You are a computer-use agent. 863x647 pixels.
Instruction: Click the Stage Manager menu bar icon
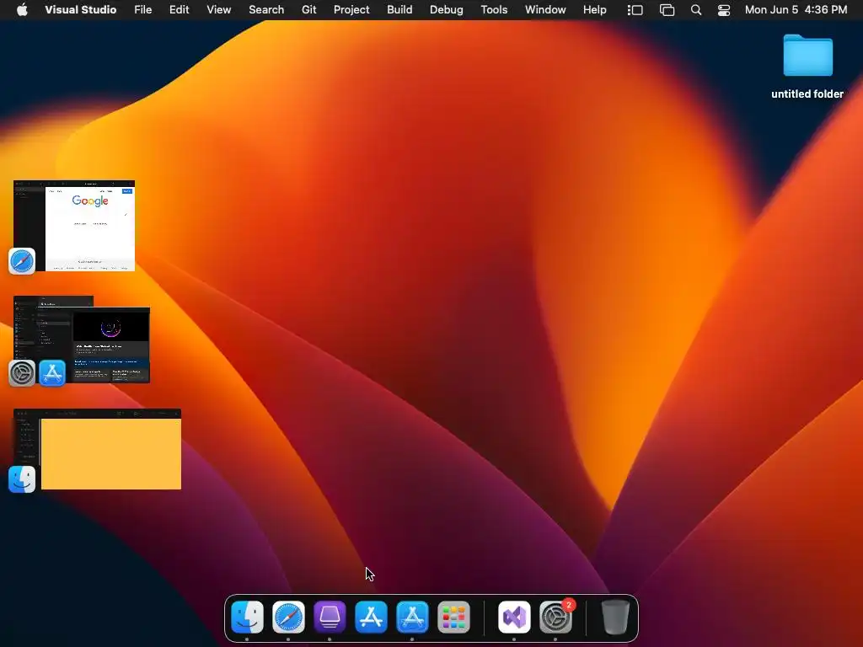pyautogui.click(x=635, y=10)
